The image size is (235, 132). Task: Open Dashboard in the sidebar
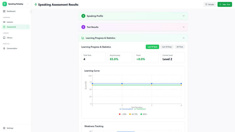point(15,11)
